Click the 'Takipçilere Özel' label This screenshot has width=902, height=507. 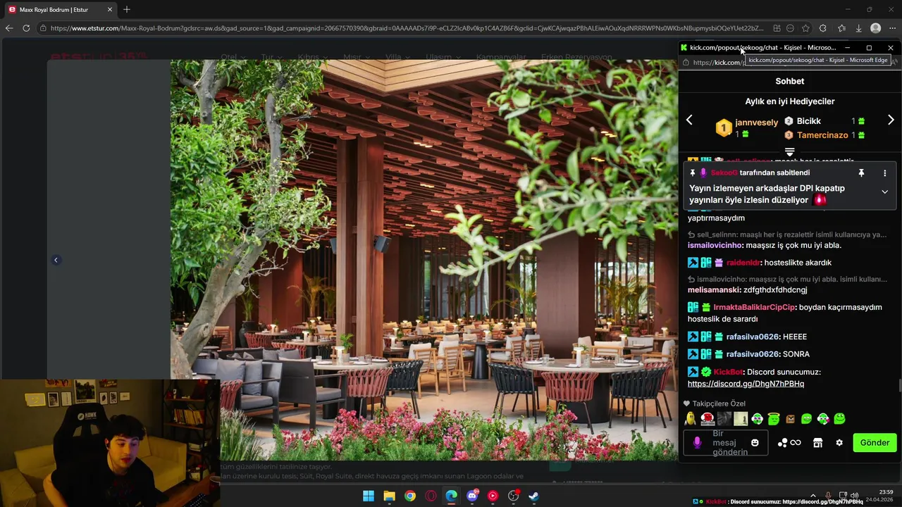coord(719,403)
